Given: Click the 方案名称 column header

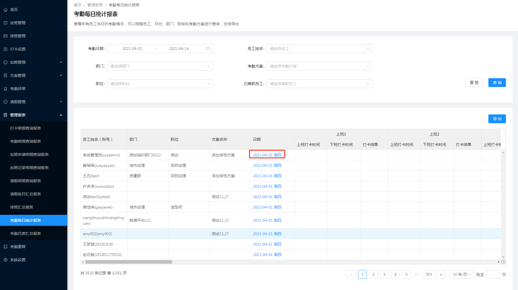Looking at the screenshot, I should pyautogui.click(x=230, y=139).
